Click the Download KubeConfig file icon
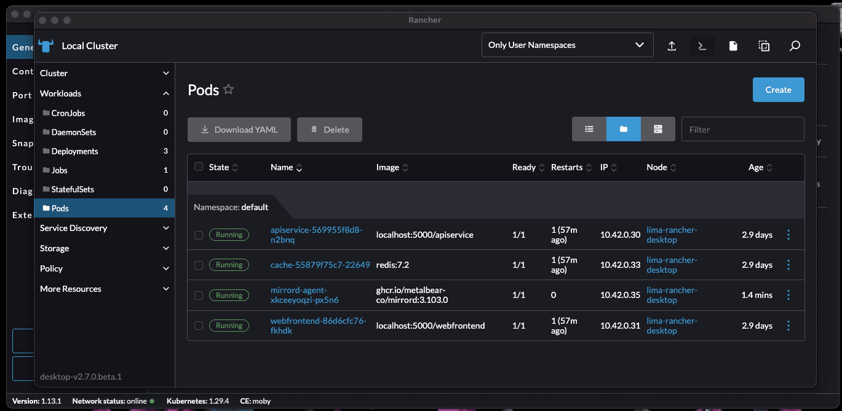Viewport: 842px width, 411px height. [733, 45]
